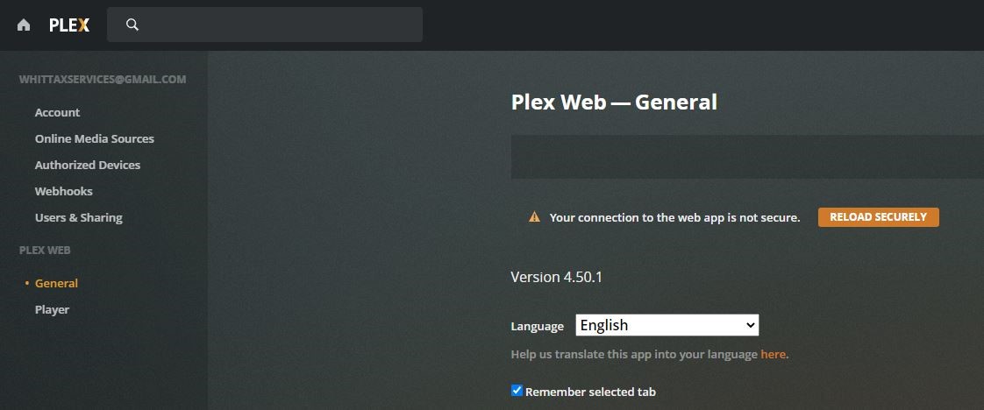This screenshot has width=984, height=410.
Task: Toggle the Remember selected tab checkbox
Action: (517, 391)
